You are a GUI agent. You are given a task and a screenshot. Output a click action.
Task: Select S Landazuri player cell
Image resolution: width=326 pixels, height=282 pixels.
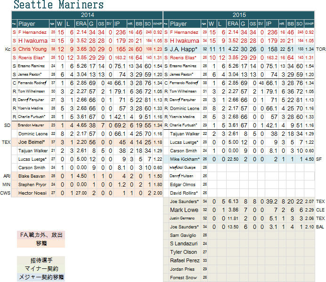coord(184,243)
